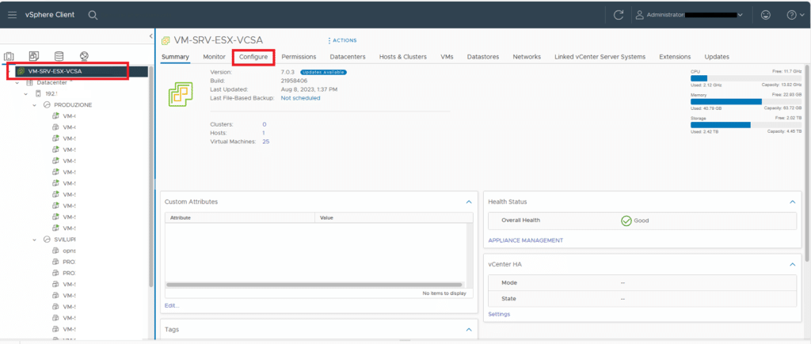Collapse the Health Status panel

coord(792,202)
